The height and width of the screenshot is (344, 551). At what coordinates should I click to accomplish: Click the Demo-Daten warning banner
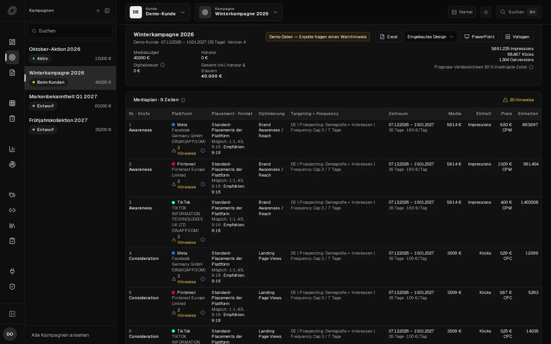click(x=318, y=37)
